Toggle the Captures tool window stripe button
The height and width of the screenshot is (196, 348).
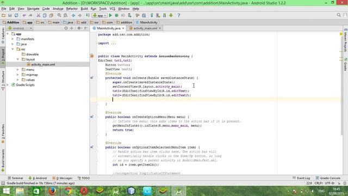pyautogui.click(x=3, y=35)
